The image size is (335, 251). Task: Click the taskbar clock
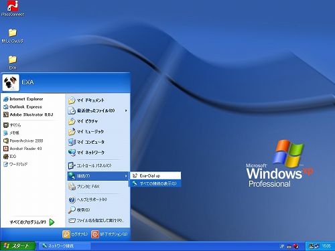(x=326, y=246)
